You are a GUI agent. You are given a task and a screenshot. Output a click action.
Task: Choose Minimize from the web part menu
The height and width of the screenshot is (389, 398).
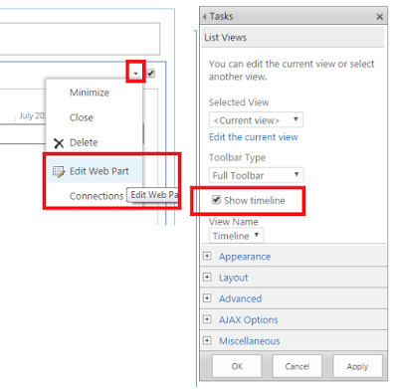[90, 93]
